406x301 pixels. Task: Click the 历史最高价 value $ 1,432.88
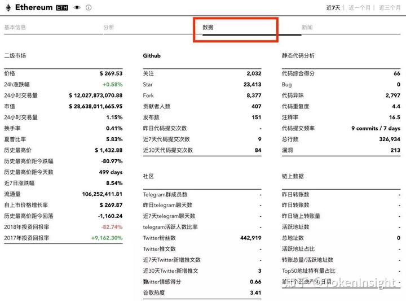(108, 150)
